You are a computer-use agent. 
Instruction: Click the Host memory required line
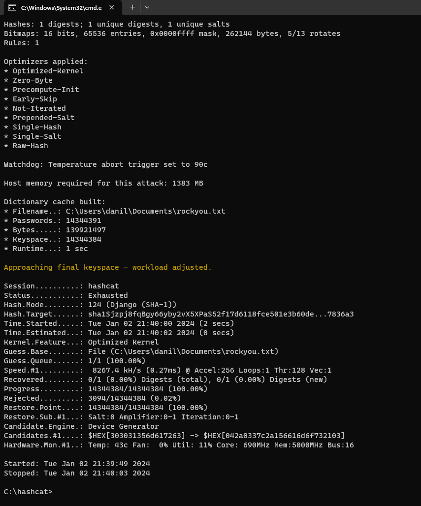point(103,183)
